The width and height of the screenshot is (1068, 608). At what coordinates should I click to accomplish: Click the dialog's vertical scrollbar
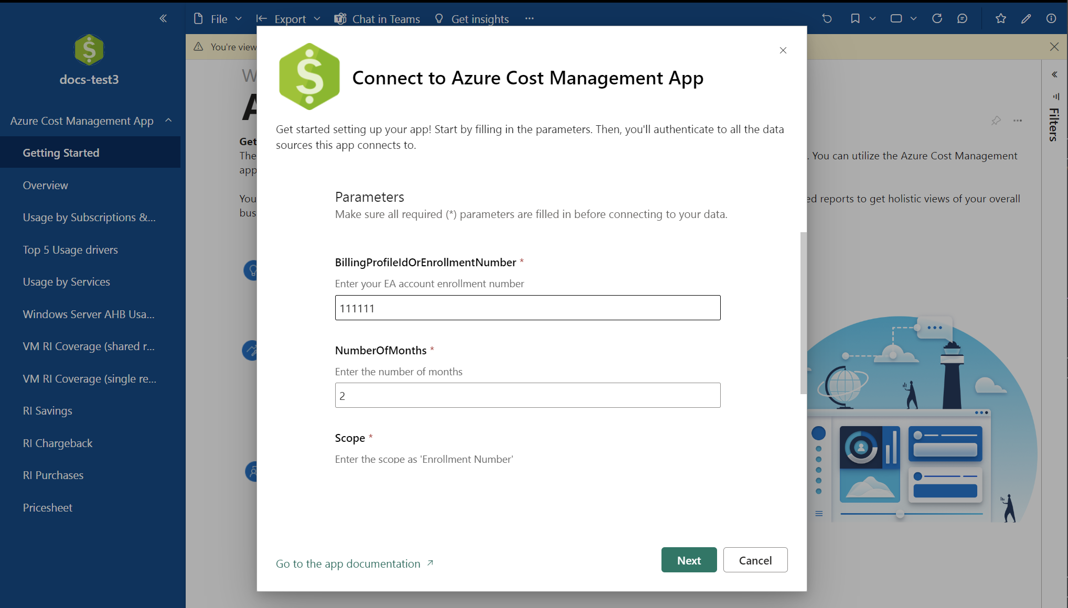tap(803, 313)
